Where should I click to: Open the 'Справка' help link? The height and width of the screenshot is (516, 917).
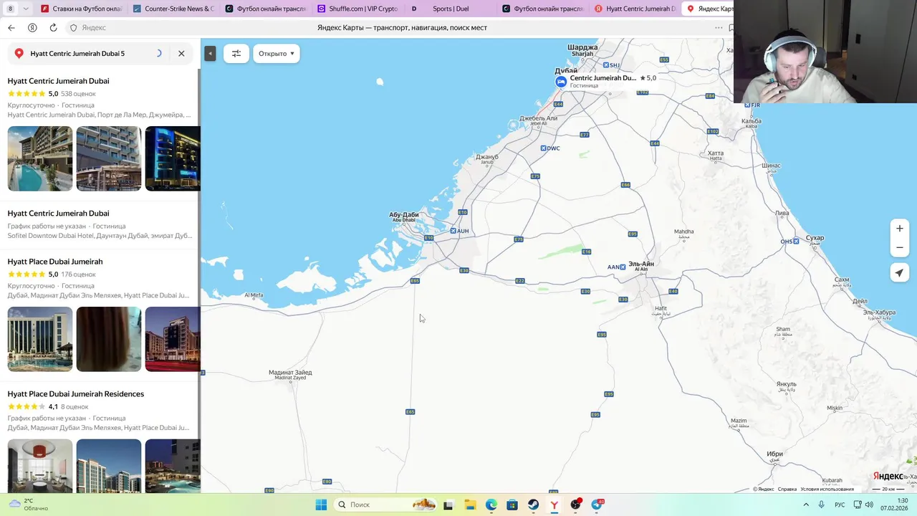[x=787, y=489]
